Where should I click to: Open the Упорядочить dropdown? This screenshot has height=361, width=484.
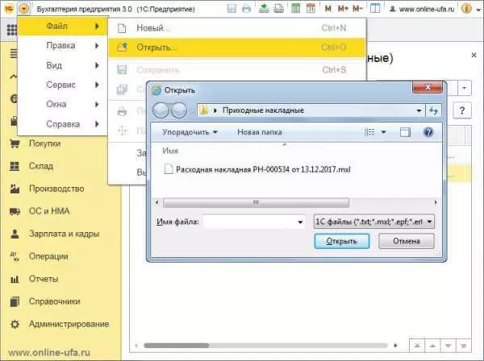[190, 132]
